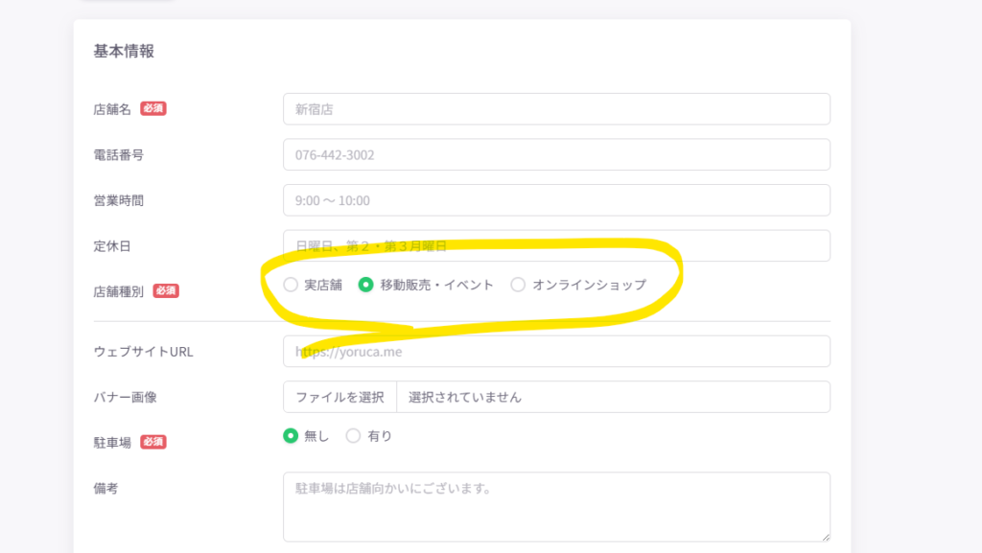
Task: Click inside the 備考 notes textarea
Action: (556, 506)
